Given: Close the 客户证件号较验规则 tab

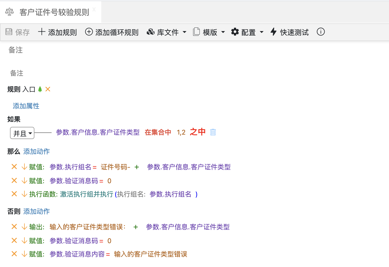Looking at the screenshot, I should coord(94,10).
